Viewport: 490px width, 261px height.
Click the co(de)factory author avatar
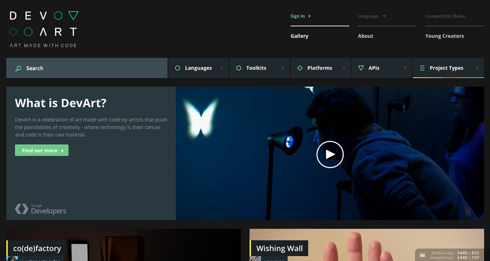click(12, 259)
